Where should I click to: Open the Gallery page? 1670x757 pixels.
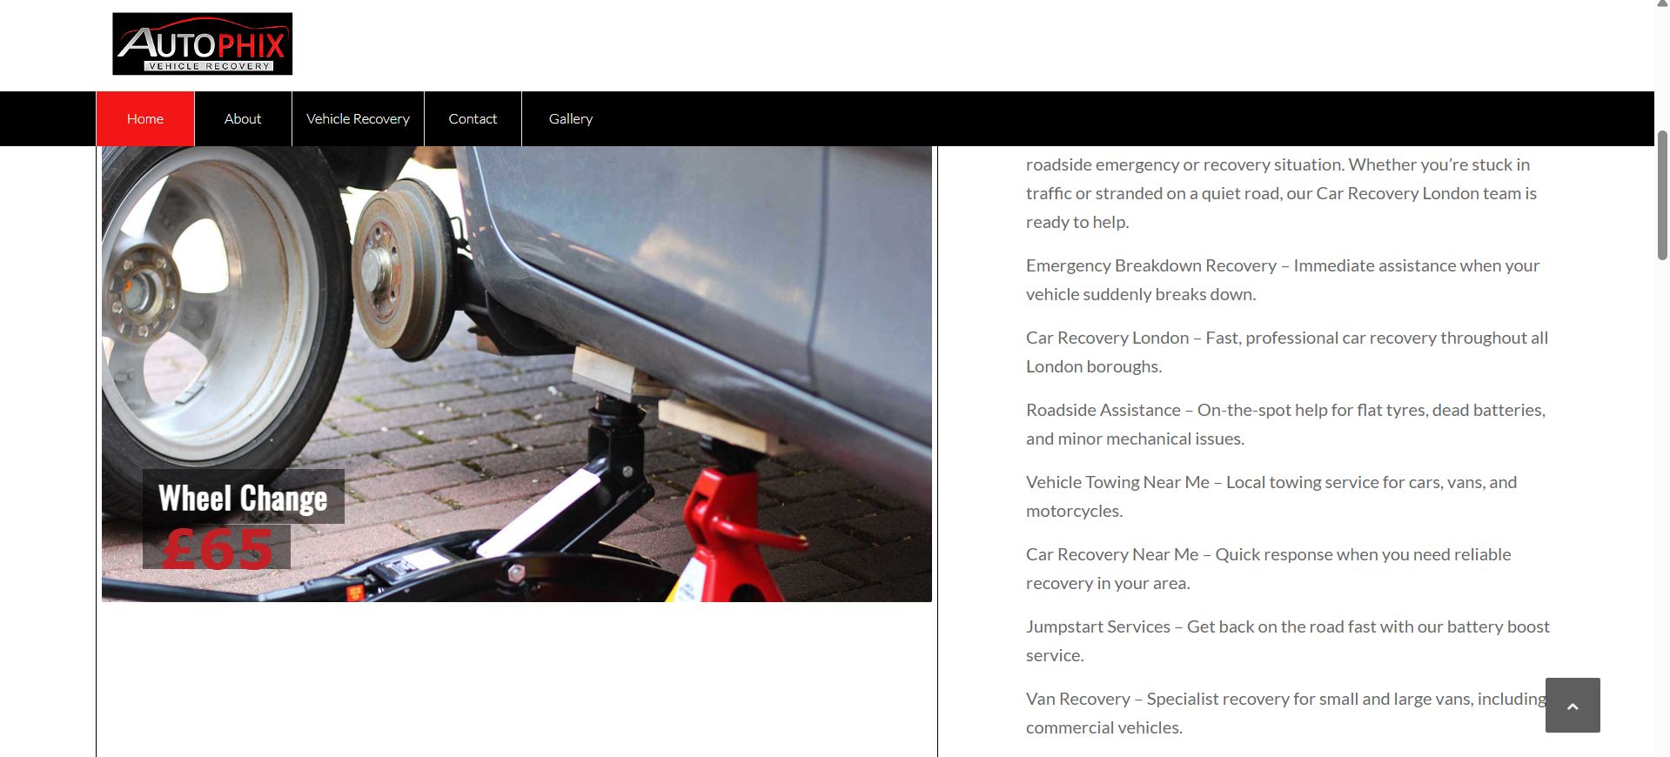point(571,118)
